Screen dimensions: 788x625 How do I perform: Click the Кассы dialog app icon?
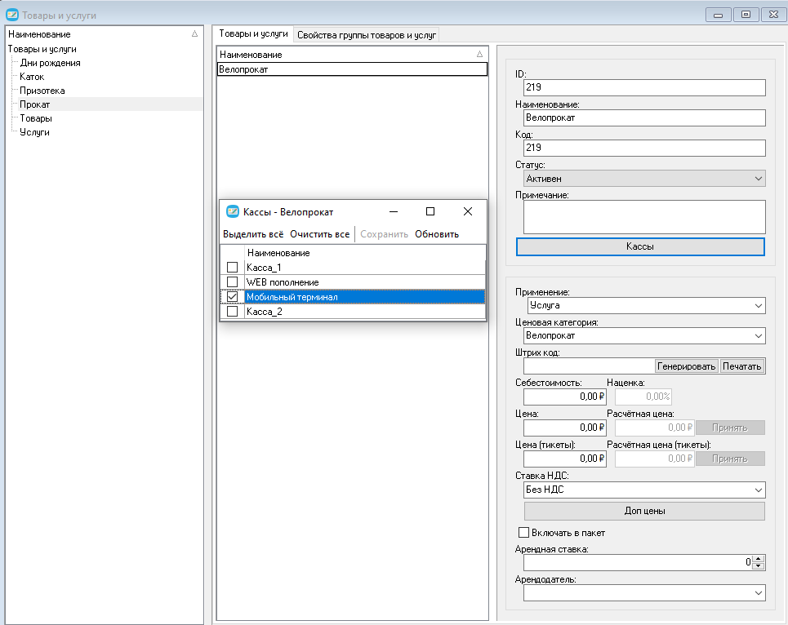point(232,211)
